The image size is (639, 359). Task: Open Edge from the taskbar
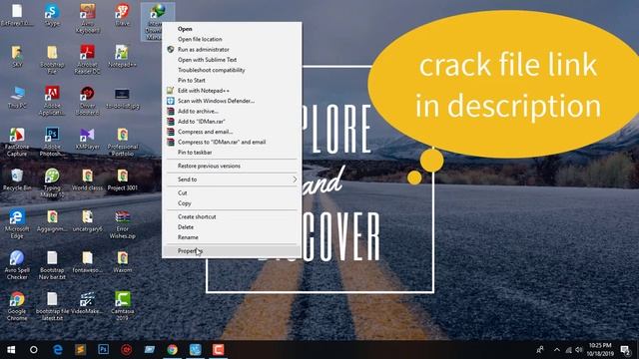pyautogui.click(x=58, y=350)
